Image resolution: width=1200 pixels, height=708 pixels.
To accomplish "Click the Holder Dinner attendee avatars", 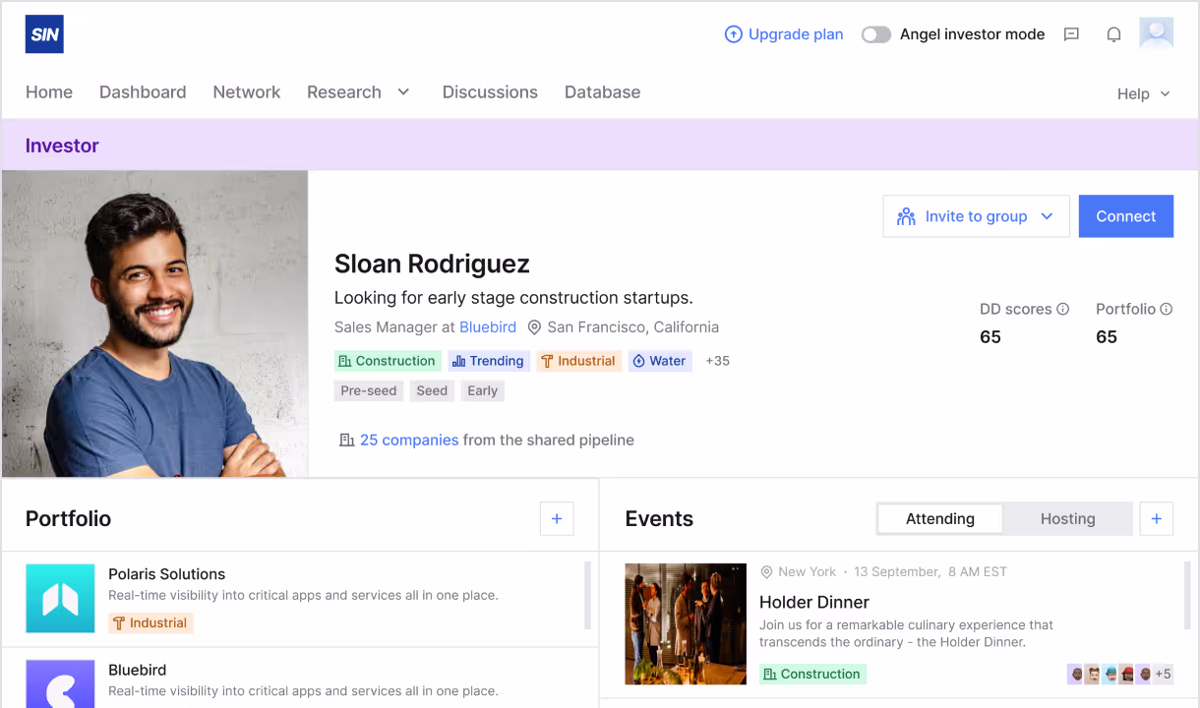I will tap(1109, 674).
